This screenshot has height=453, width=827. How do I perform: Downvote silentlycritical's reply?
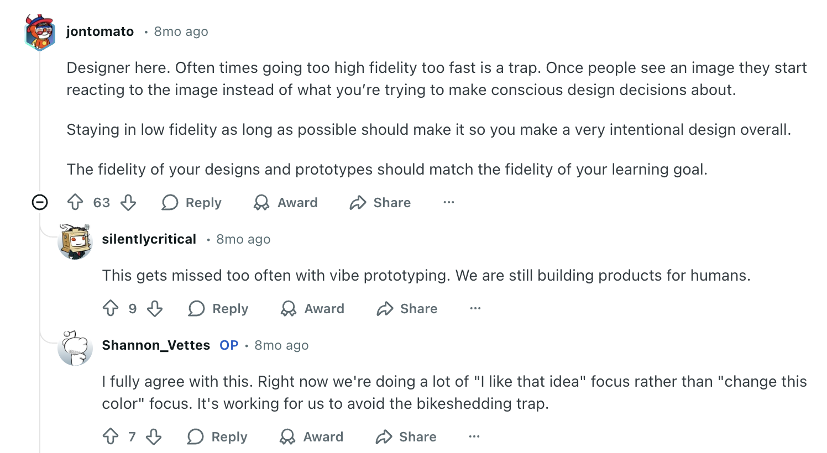[x=155, y=308]
